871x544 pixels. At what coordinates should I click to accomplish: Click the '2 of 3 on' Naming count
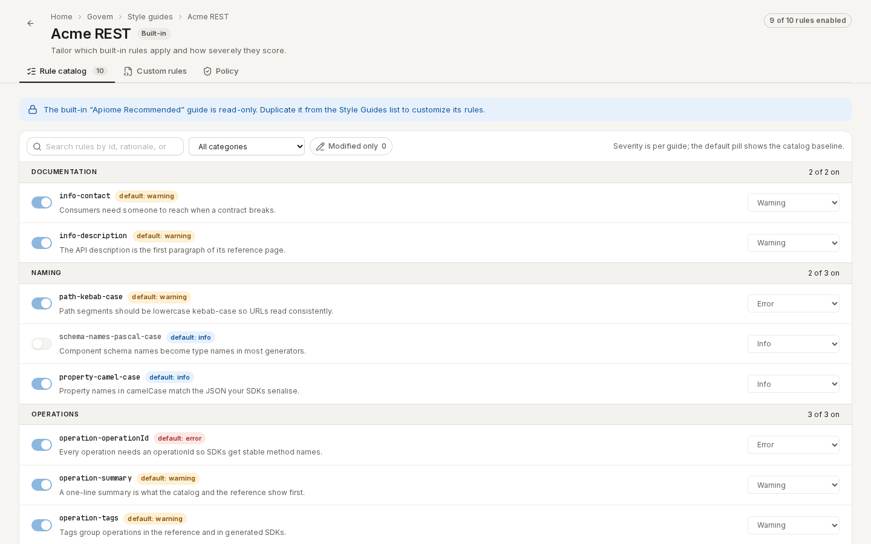[824, 273]
